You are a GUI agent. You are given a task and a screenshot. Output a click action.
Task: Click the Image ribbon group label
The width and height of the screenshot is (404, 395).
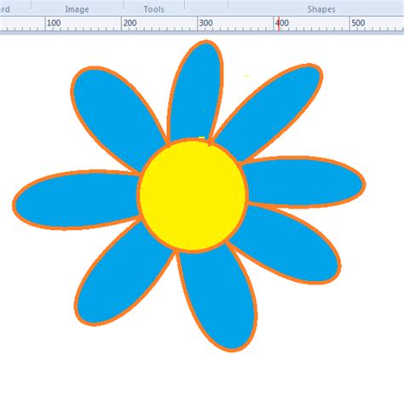point(77,9)
